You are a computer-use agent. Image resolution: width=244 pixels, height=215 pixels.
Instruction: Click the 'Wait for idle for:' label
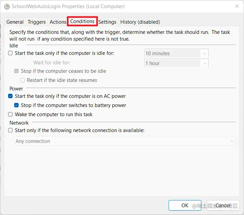(52, 63)
